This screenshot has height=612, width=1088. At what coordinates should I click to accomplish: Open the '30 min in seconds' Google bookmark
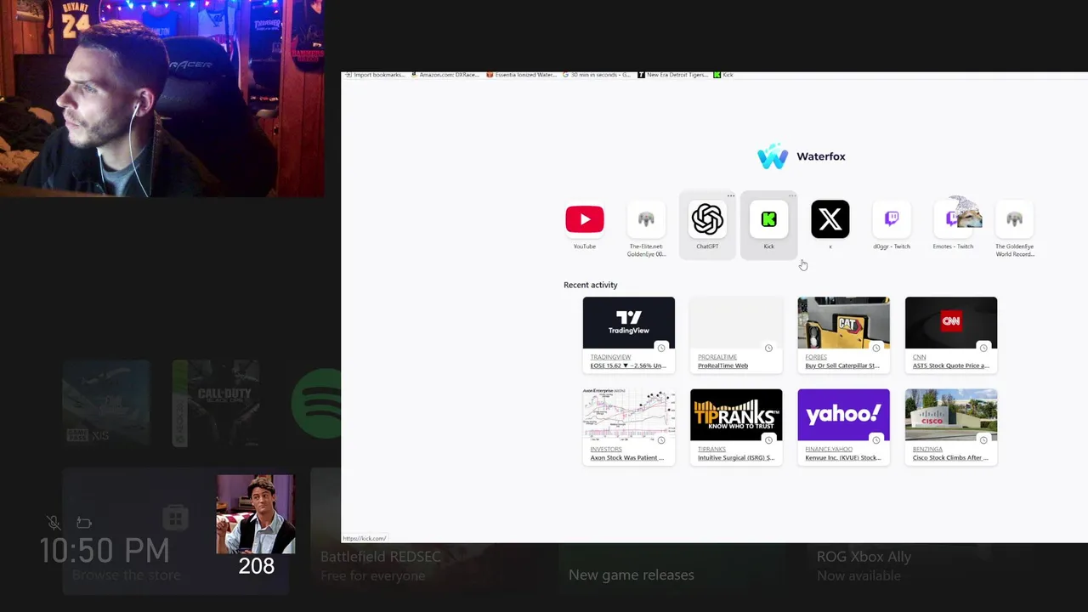click(x=597, y=75)
